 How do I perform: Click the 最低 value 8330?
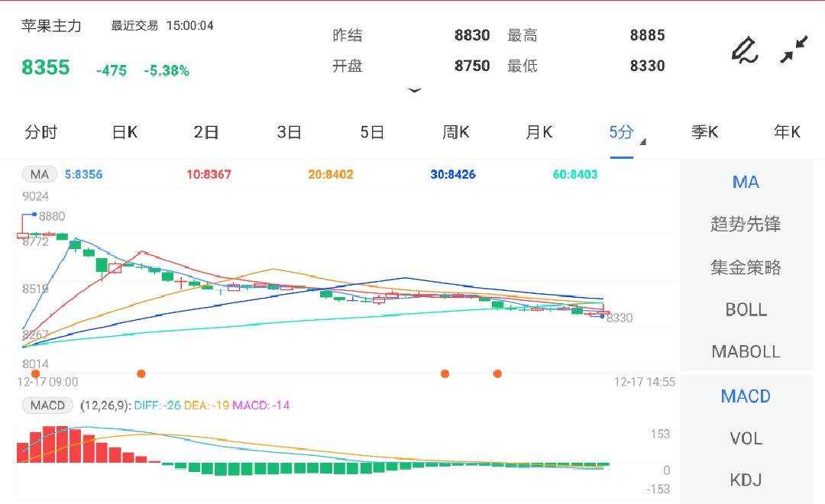click(647, 66)
